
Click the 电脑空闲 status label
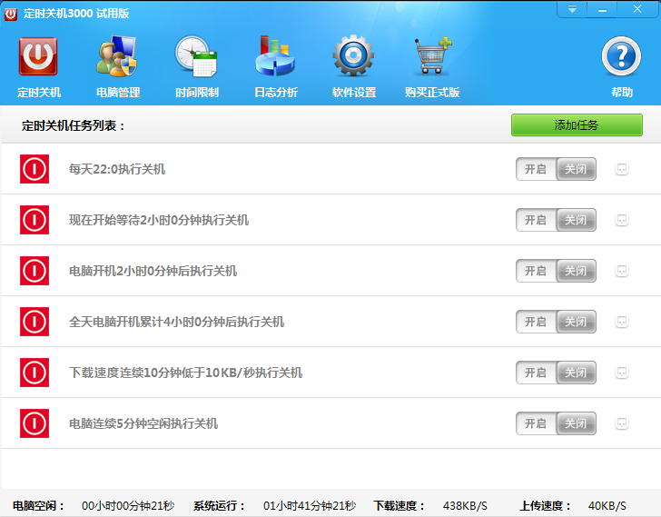tap(38, 505)
